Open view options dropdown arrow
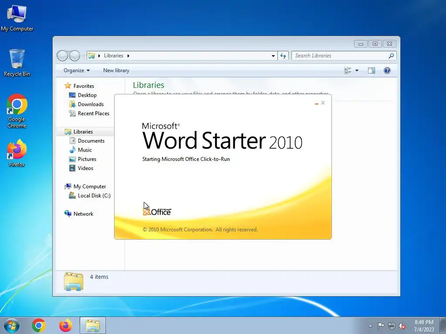The height and width of the screenshot is (334, 446). click(357, 70)
